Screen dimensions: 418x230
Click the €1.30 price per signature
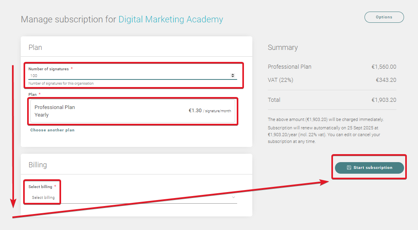(x=195, y=111)
